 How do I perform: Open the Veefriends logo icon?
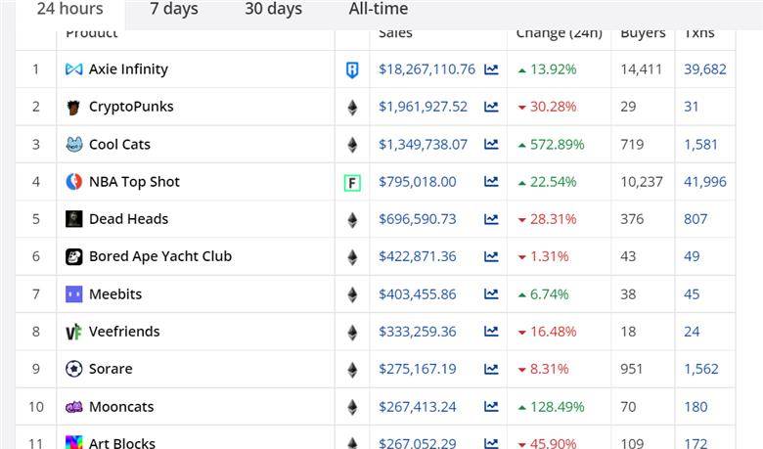[74, 332]
